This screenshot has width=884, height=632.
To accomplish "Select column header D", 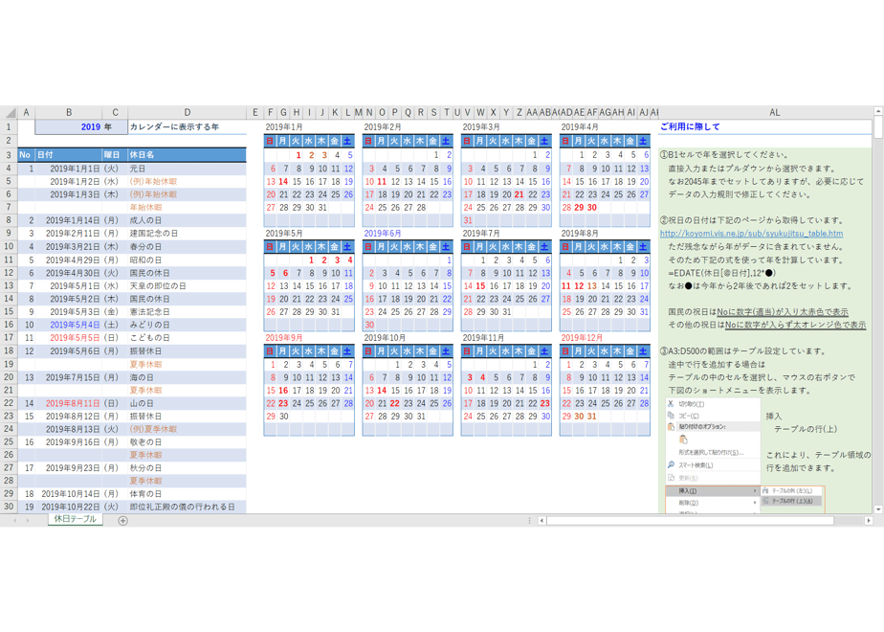I will pos(188,112).
